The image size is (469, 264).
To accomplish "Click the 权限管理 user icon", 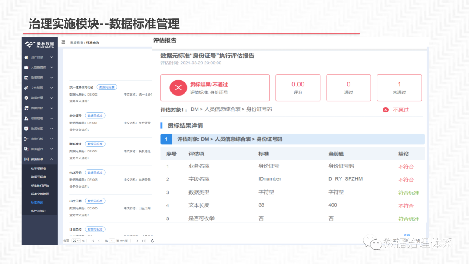I will point(26,119).
